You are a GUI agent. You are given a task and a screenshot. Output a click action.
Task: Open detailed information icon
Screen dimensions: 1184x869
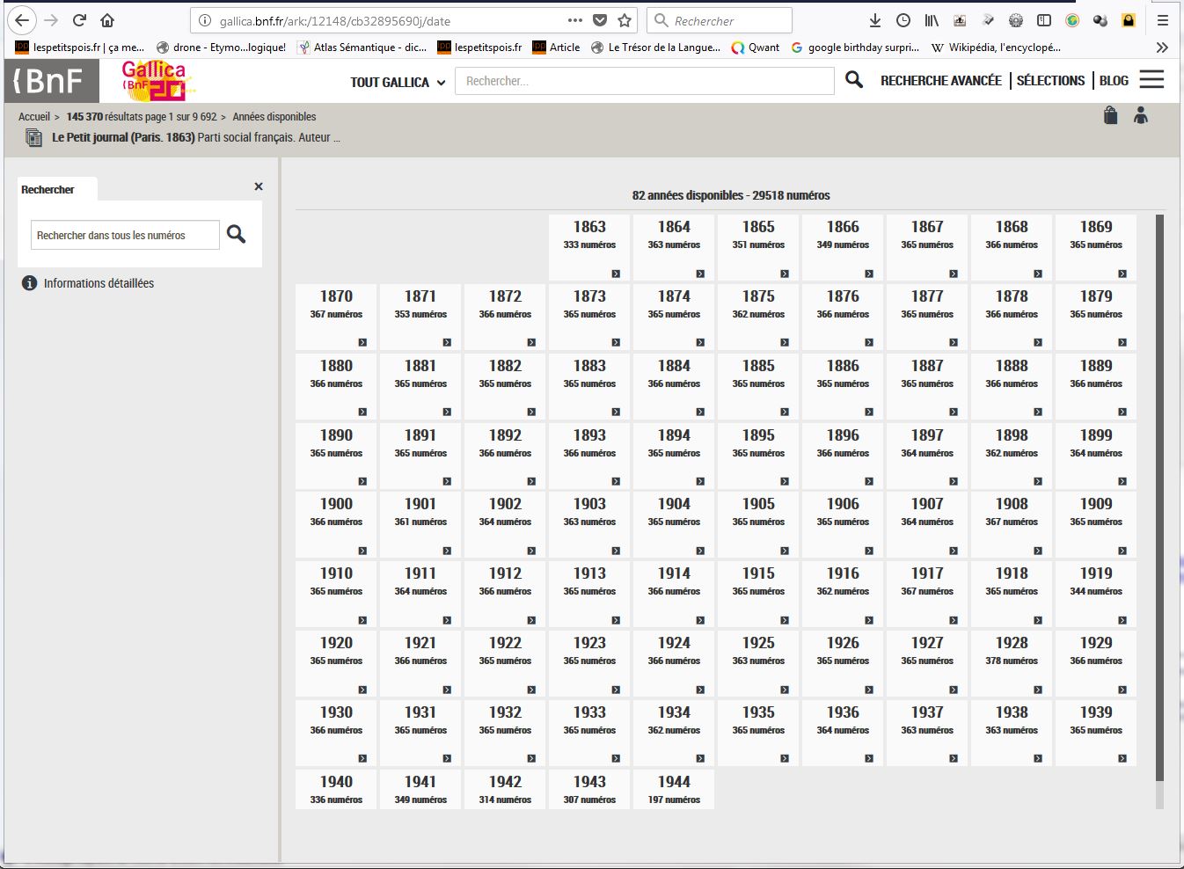[x=29, y=283]
